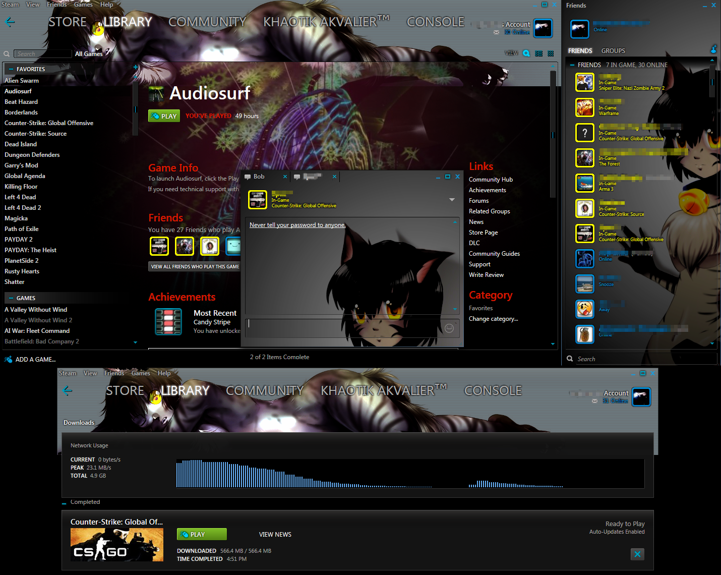This screenshot has height=575, width=721.
Task: Click VIEW NEWS for Counter-Strike
Action: tap(275, 535)
